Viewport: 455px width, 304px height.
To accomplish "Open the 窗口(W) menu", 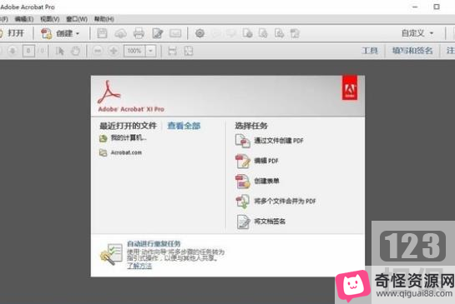I will (77, 19).
